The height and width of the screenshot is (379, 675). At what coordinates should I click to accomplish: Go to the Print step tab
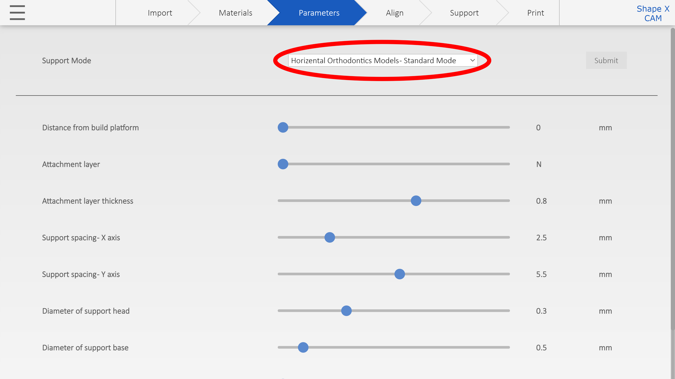click(535, 13)
